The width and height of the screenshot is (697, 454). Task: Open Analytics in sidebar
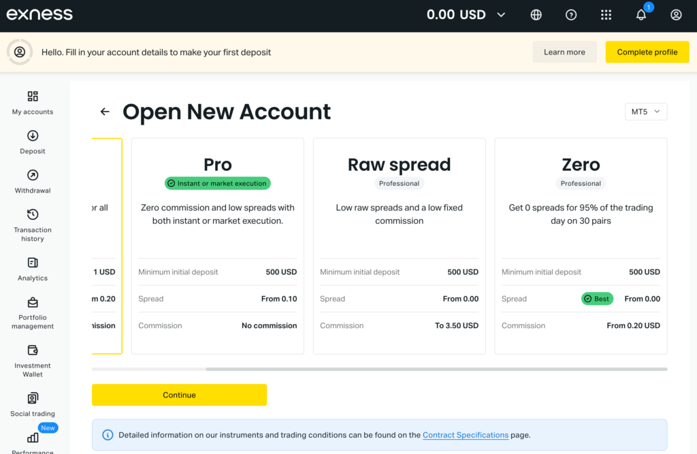(33, 270)
